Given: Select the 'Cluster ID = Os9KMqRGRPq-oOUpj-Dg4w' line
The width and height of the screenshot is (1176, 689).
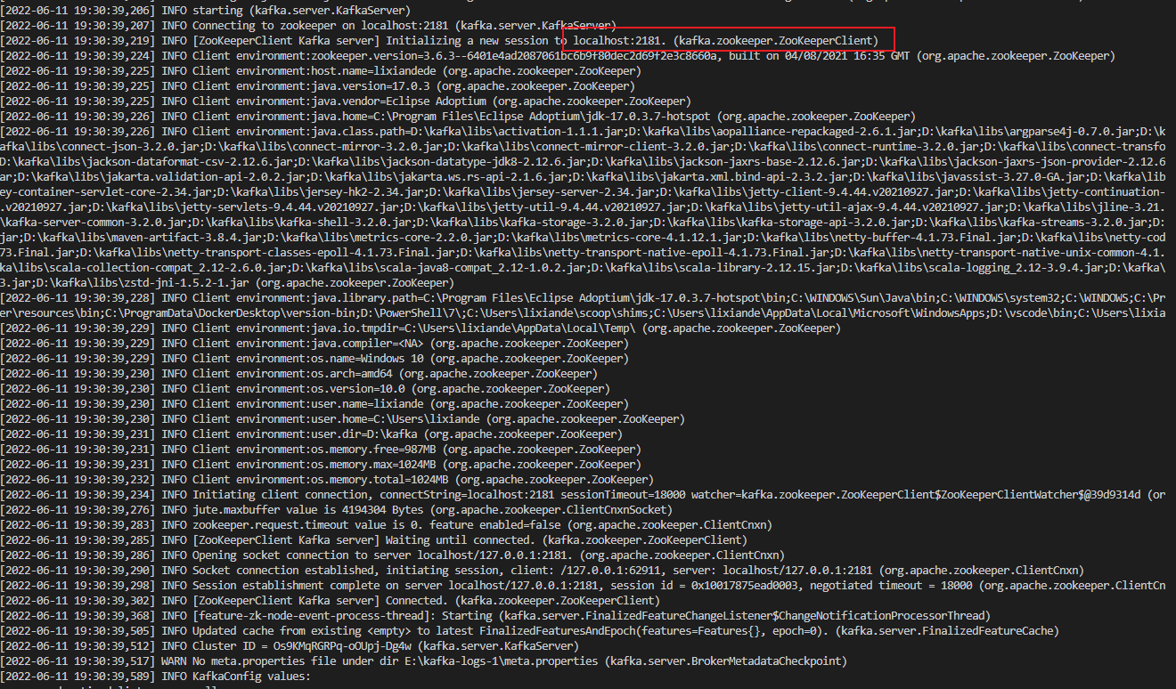Looking at the screenshot, I should click(290, 645).
